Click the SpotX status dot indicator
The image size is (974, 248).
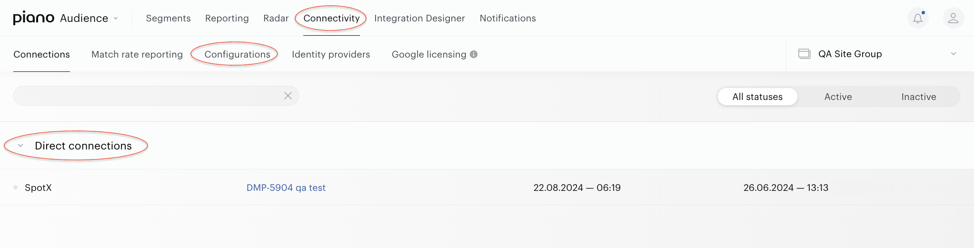(15, 188)
